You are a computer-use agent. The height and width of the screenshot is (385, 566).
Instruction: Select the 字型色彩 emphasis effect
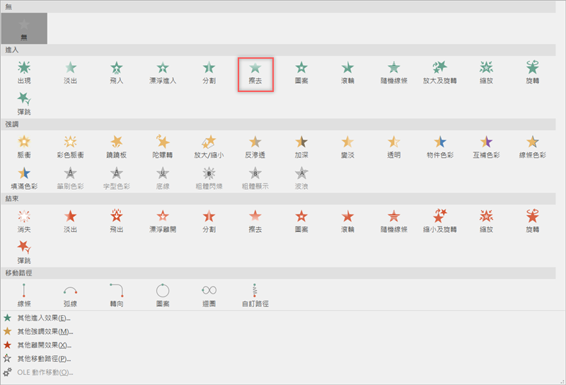coord(117,178)
